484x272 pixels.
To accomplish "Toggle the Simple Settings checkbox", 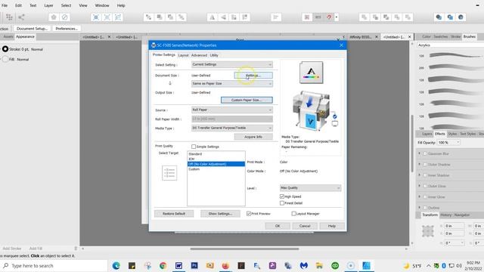I will coord(194,147).
